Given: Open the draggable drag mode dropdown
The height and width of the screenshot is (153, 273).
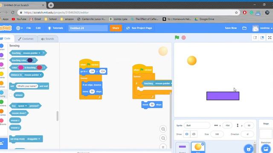Looking at the screenshot, I should 33,139.
